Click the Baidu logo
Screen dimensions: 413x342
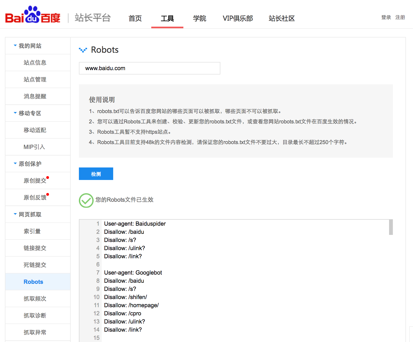click(x=33, y=15)
